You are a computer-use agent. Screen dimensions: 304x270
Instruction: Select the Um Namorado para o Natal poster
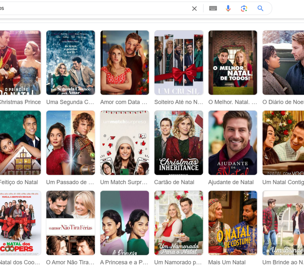pos(179,223)
